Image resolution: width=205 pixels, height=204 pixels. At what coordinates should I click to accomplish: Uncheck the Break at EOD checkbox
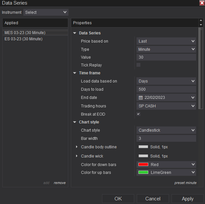(138, 114)
